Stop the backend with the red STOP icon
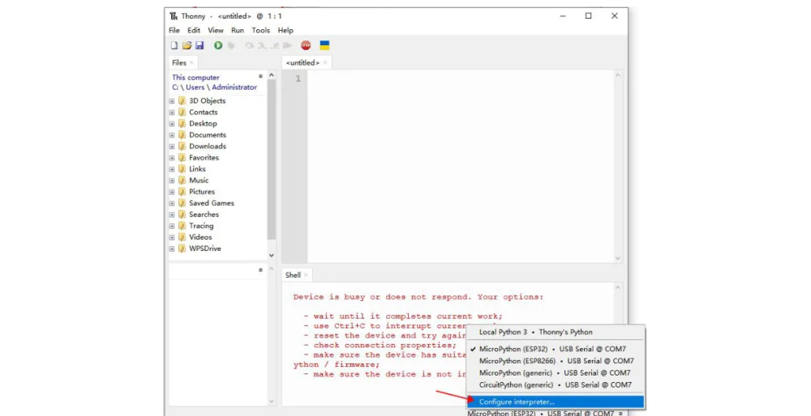 pos(307,45)
